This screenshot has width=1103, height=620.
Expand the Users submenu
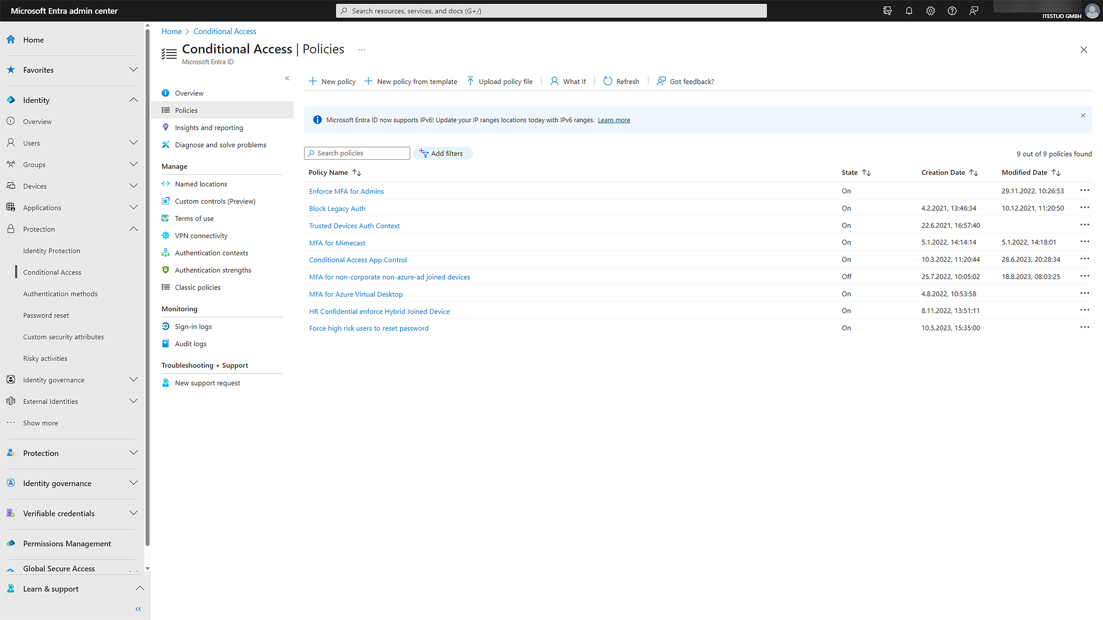coord(134,143)
